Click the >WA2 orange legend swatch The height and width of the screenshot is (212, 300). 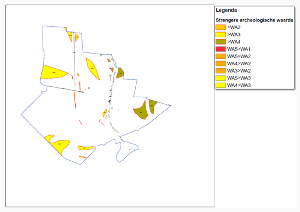(221, 27)
